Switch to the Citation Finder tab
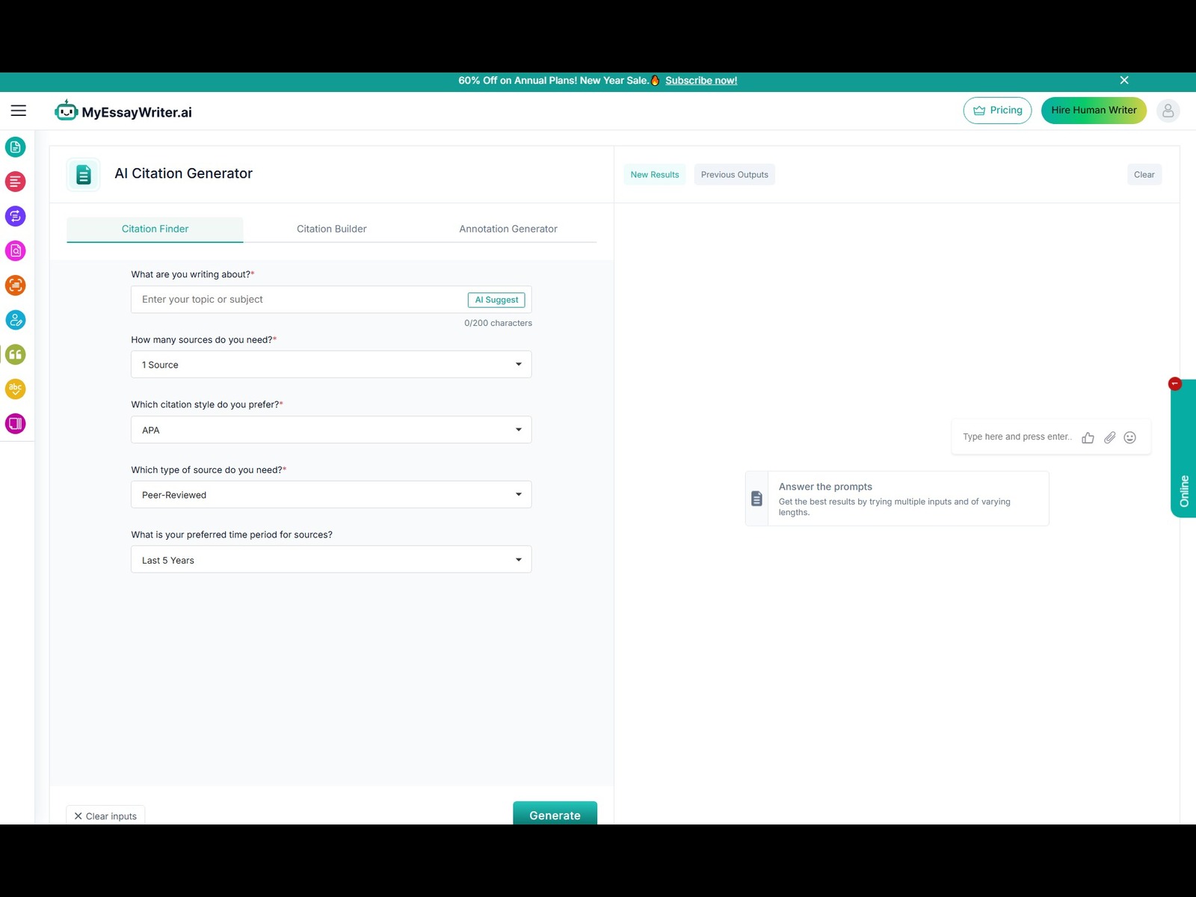The height and width of the screenshot is (897, 1196). click(x=155, y=229)
